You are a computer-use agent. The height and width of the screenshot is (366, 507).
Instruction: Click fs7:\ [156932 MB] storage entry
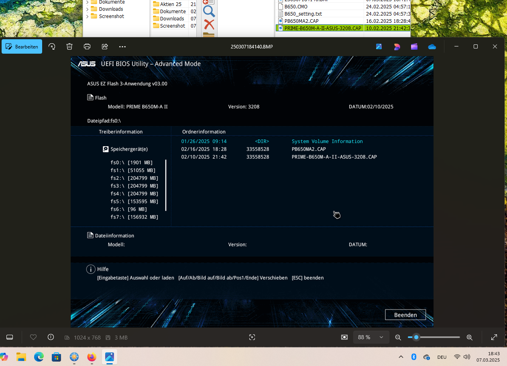tap(134, 217)
